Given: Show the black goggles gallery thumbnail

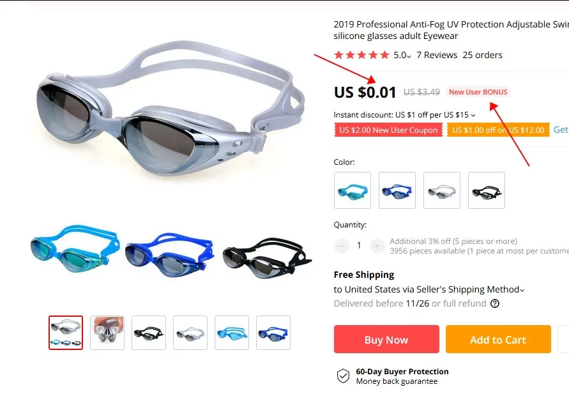Looking at the screenshot, I should point(149,333).
